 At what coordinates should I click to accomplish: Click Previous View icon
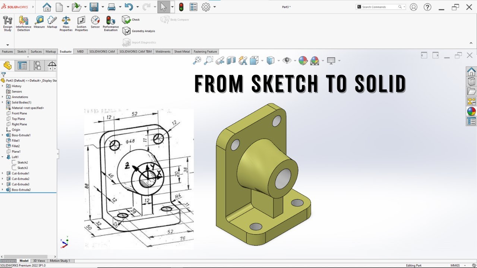[220, 60]
